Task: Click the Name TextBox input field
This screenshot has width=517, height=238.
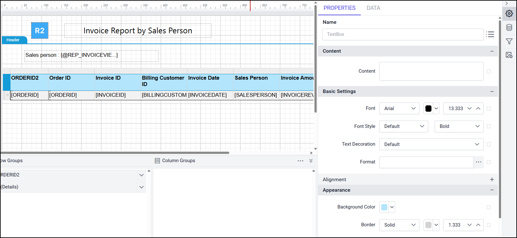Action: tap(403, 34)
